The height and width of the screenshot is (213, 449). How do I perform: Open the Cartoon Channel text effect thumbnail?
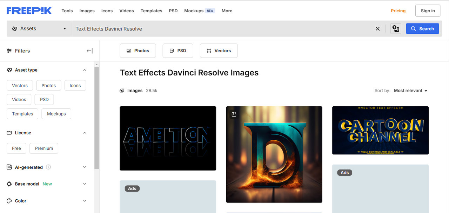(x=380, y=130)
